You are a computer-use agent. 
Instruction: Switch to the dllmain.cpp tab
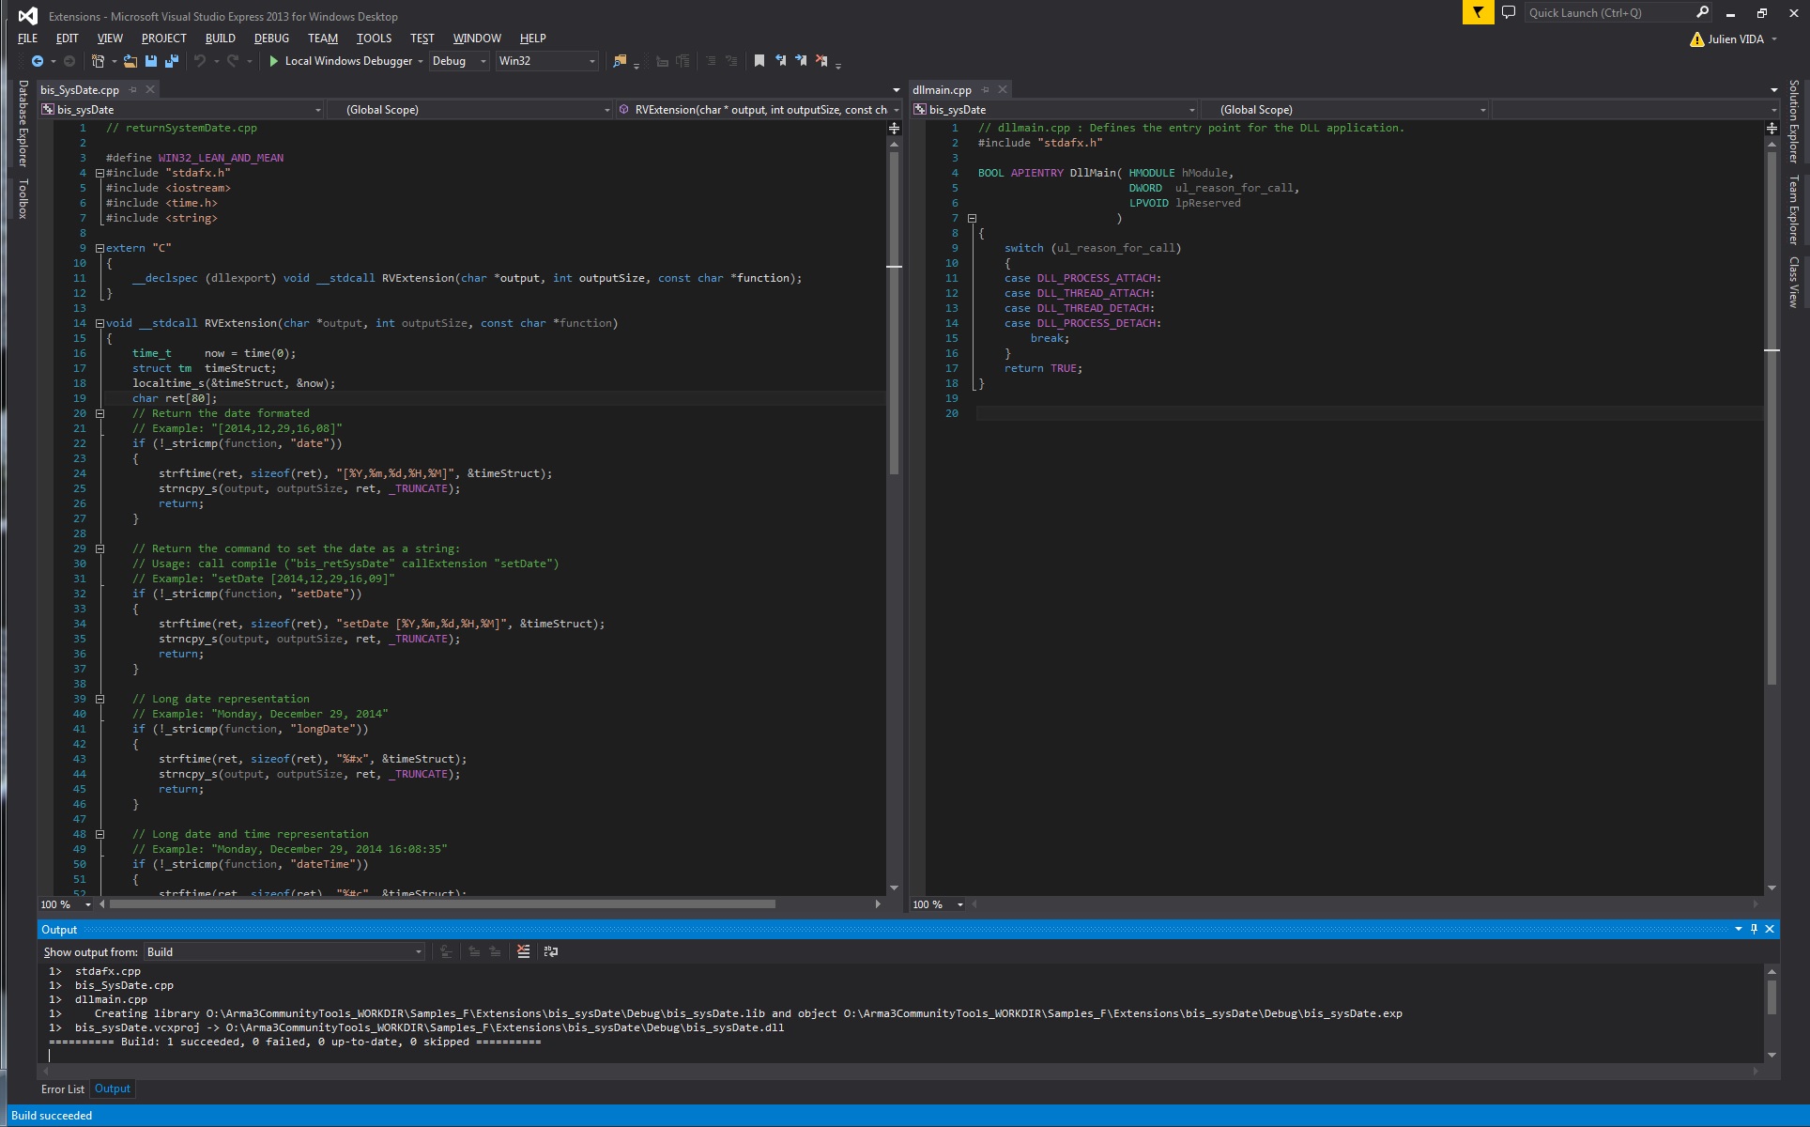click(943, 89)
